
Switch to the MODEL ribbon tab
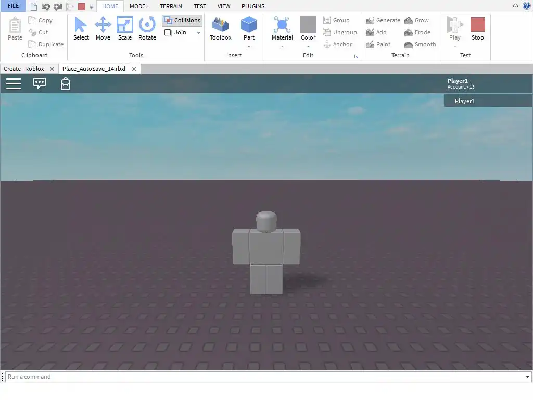coord(138,6)
